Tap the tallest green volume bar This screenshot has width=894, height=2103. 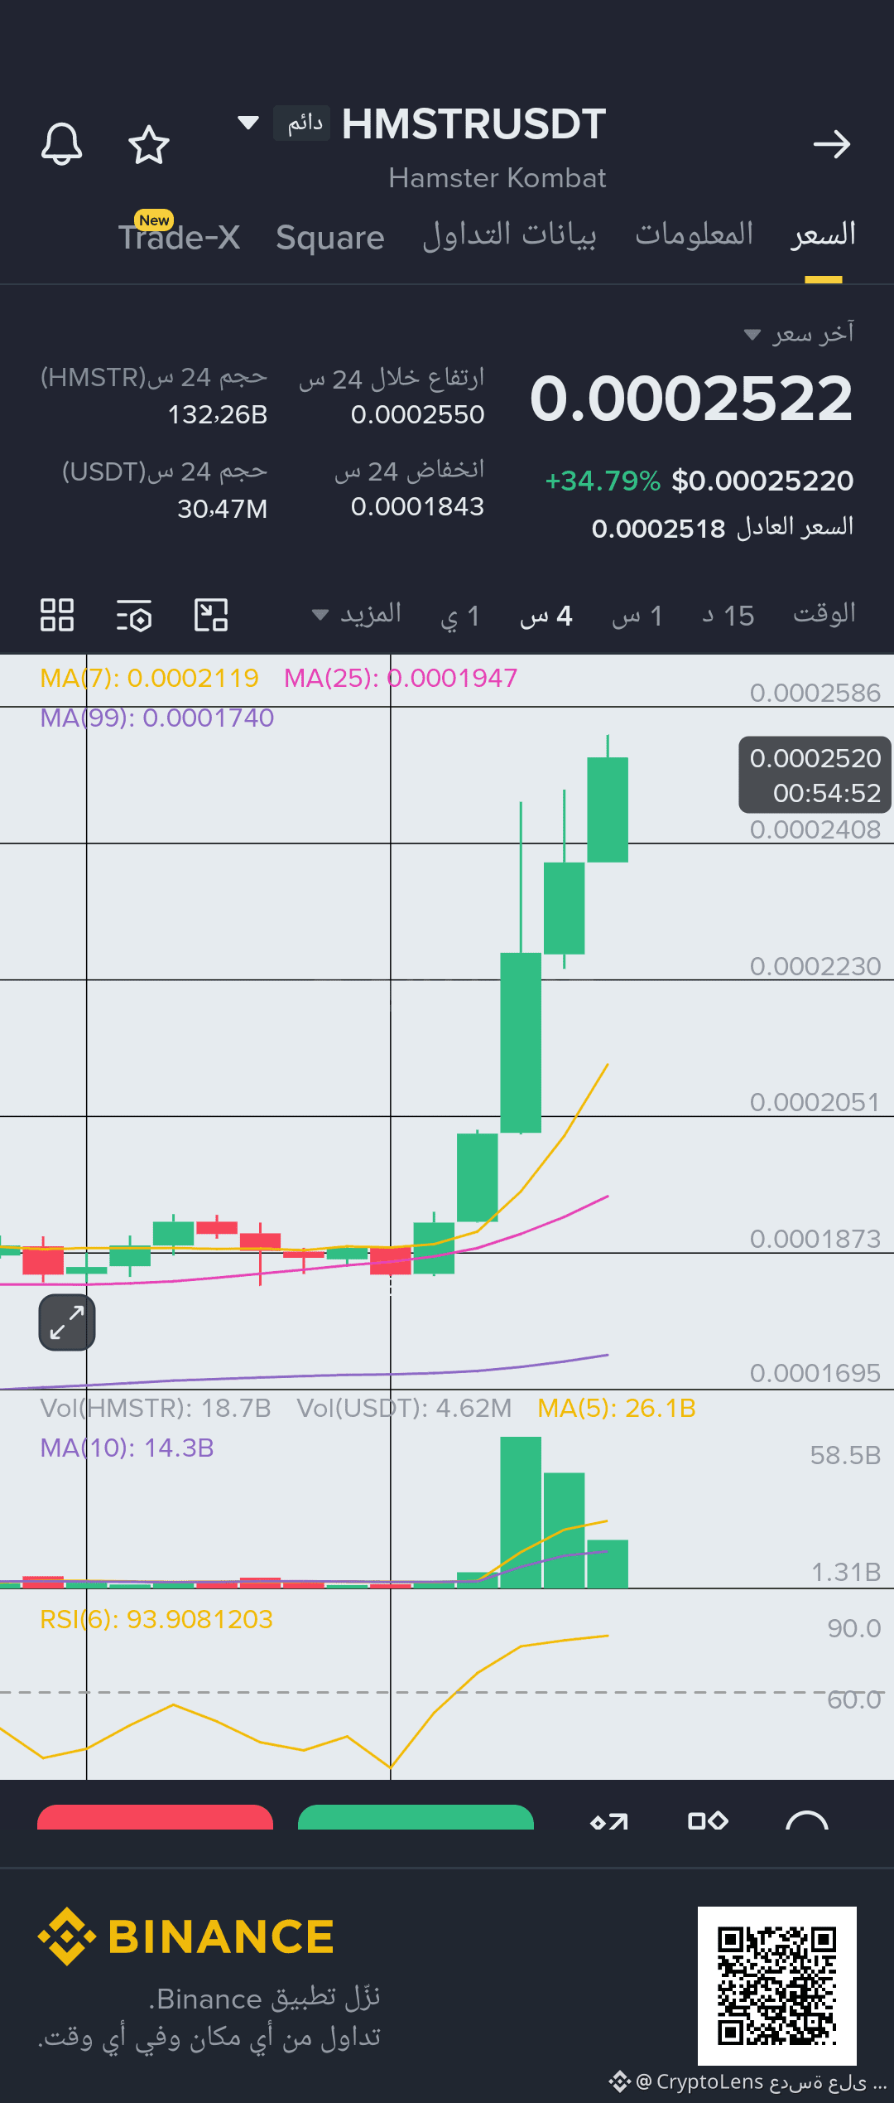(521, 1512)
